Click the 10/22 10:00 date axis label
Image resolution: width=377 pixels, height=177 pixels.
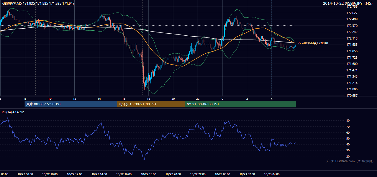pyautogui.click(x=50, y=174)
